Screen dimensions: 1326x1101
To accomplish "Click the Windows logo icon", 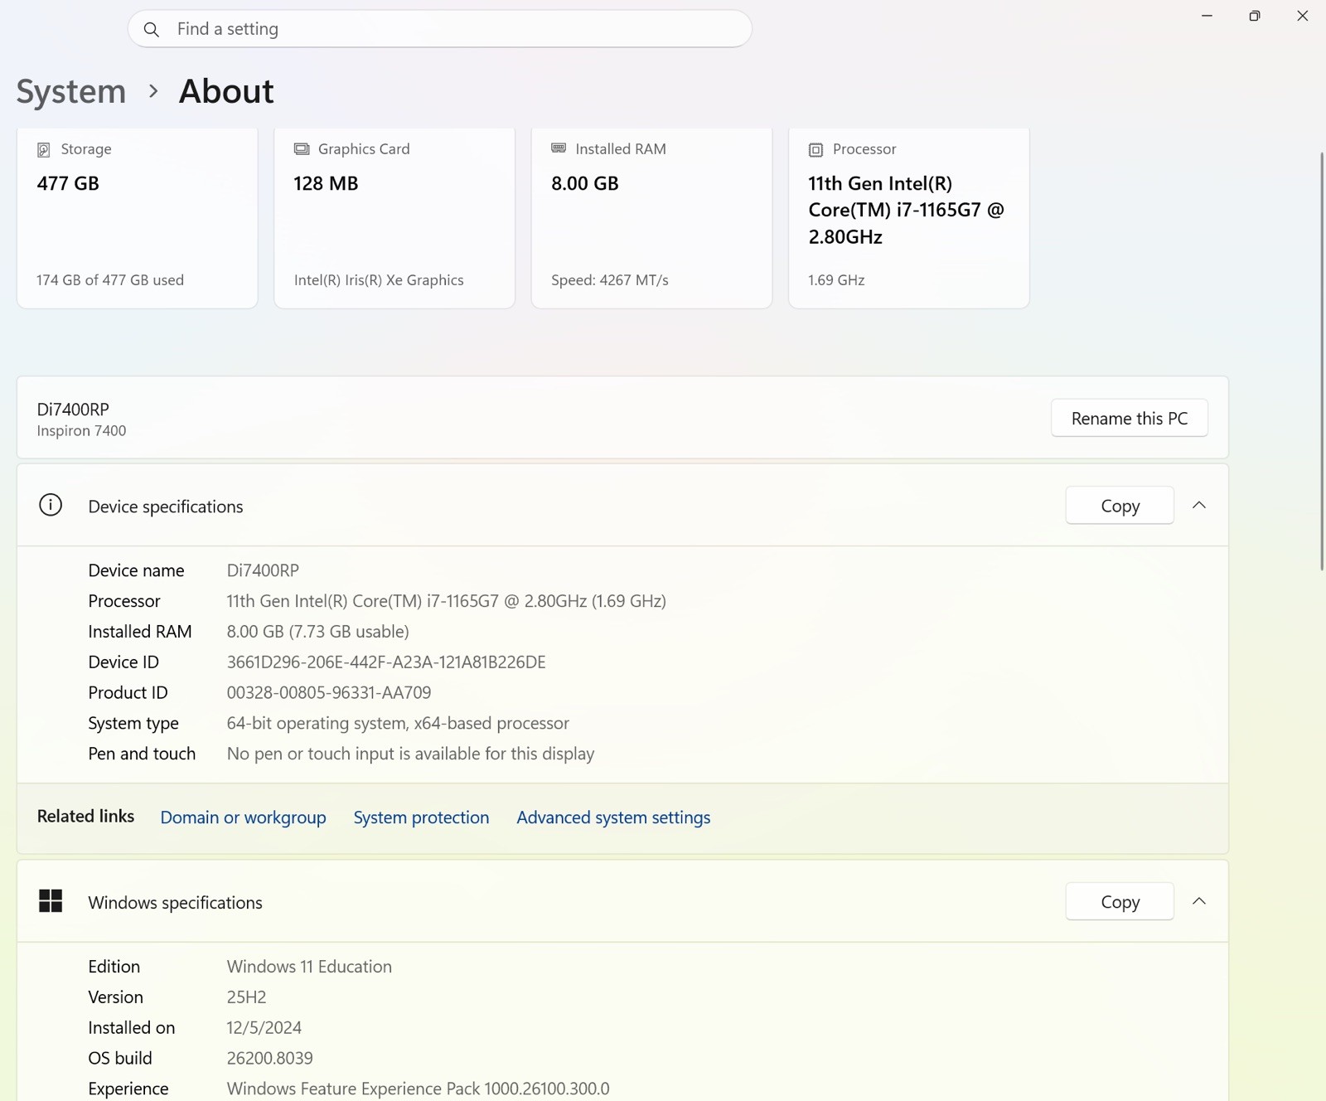I will [x=51, y=901].
